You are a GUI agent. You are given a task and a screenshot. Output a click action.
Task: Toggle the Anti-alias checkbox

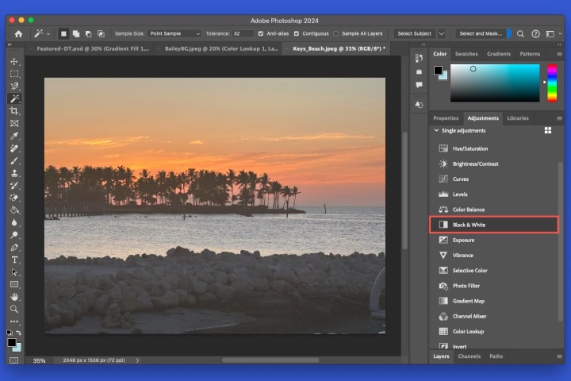[262, 34]
